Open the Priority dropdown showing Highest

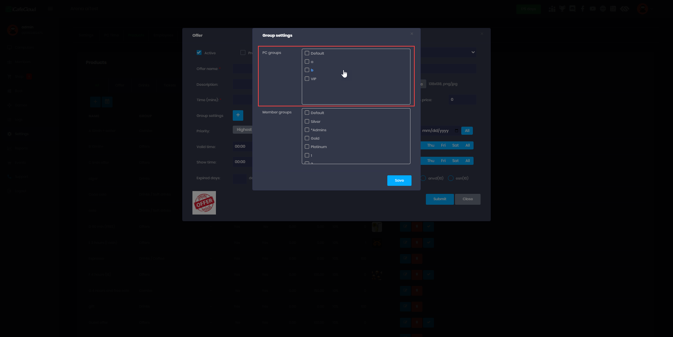coord(243,129)
